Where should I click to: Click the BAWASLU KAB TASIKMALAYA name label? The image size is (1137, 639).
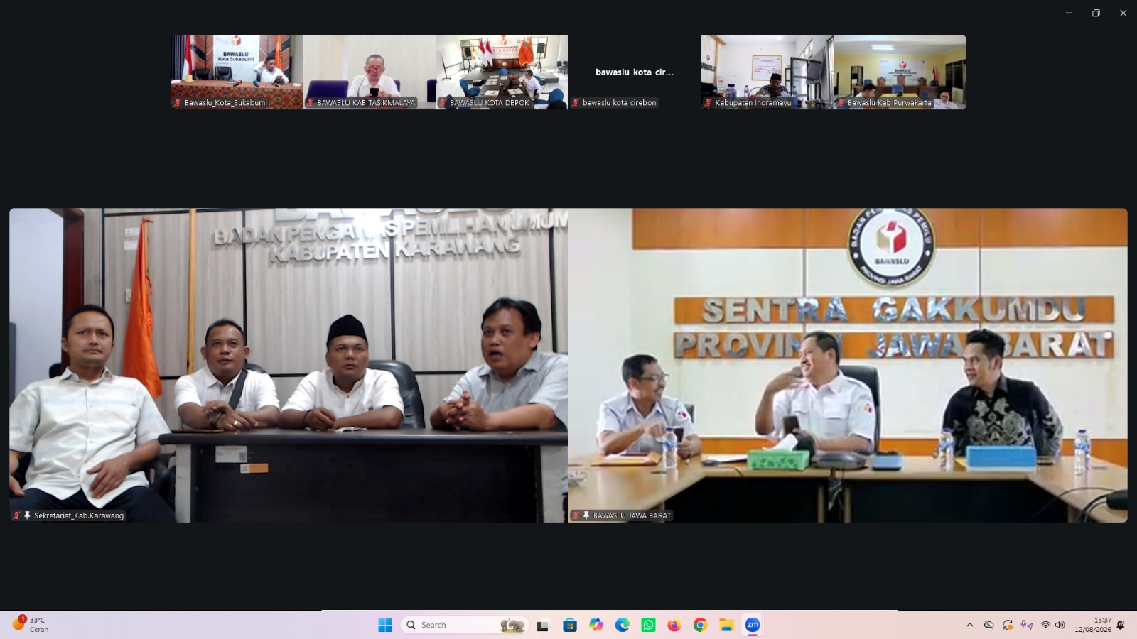coord(366,102)
